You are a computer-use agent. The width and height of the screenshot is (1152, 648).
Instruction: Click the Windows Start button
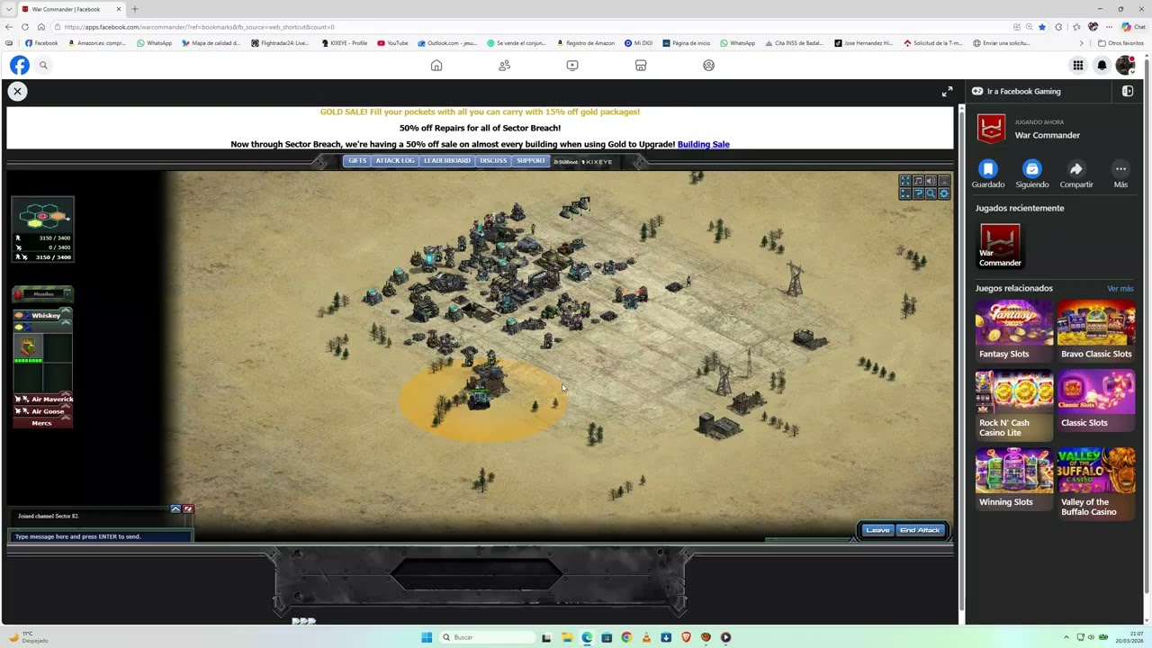pos(427,637)
